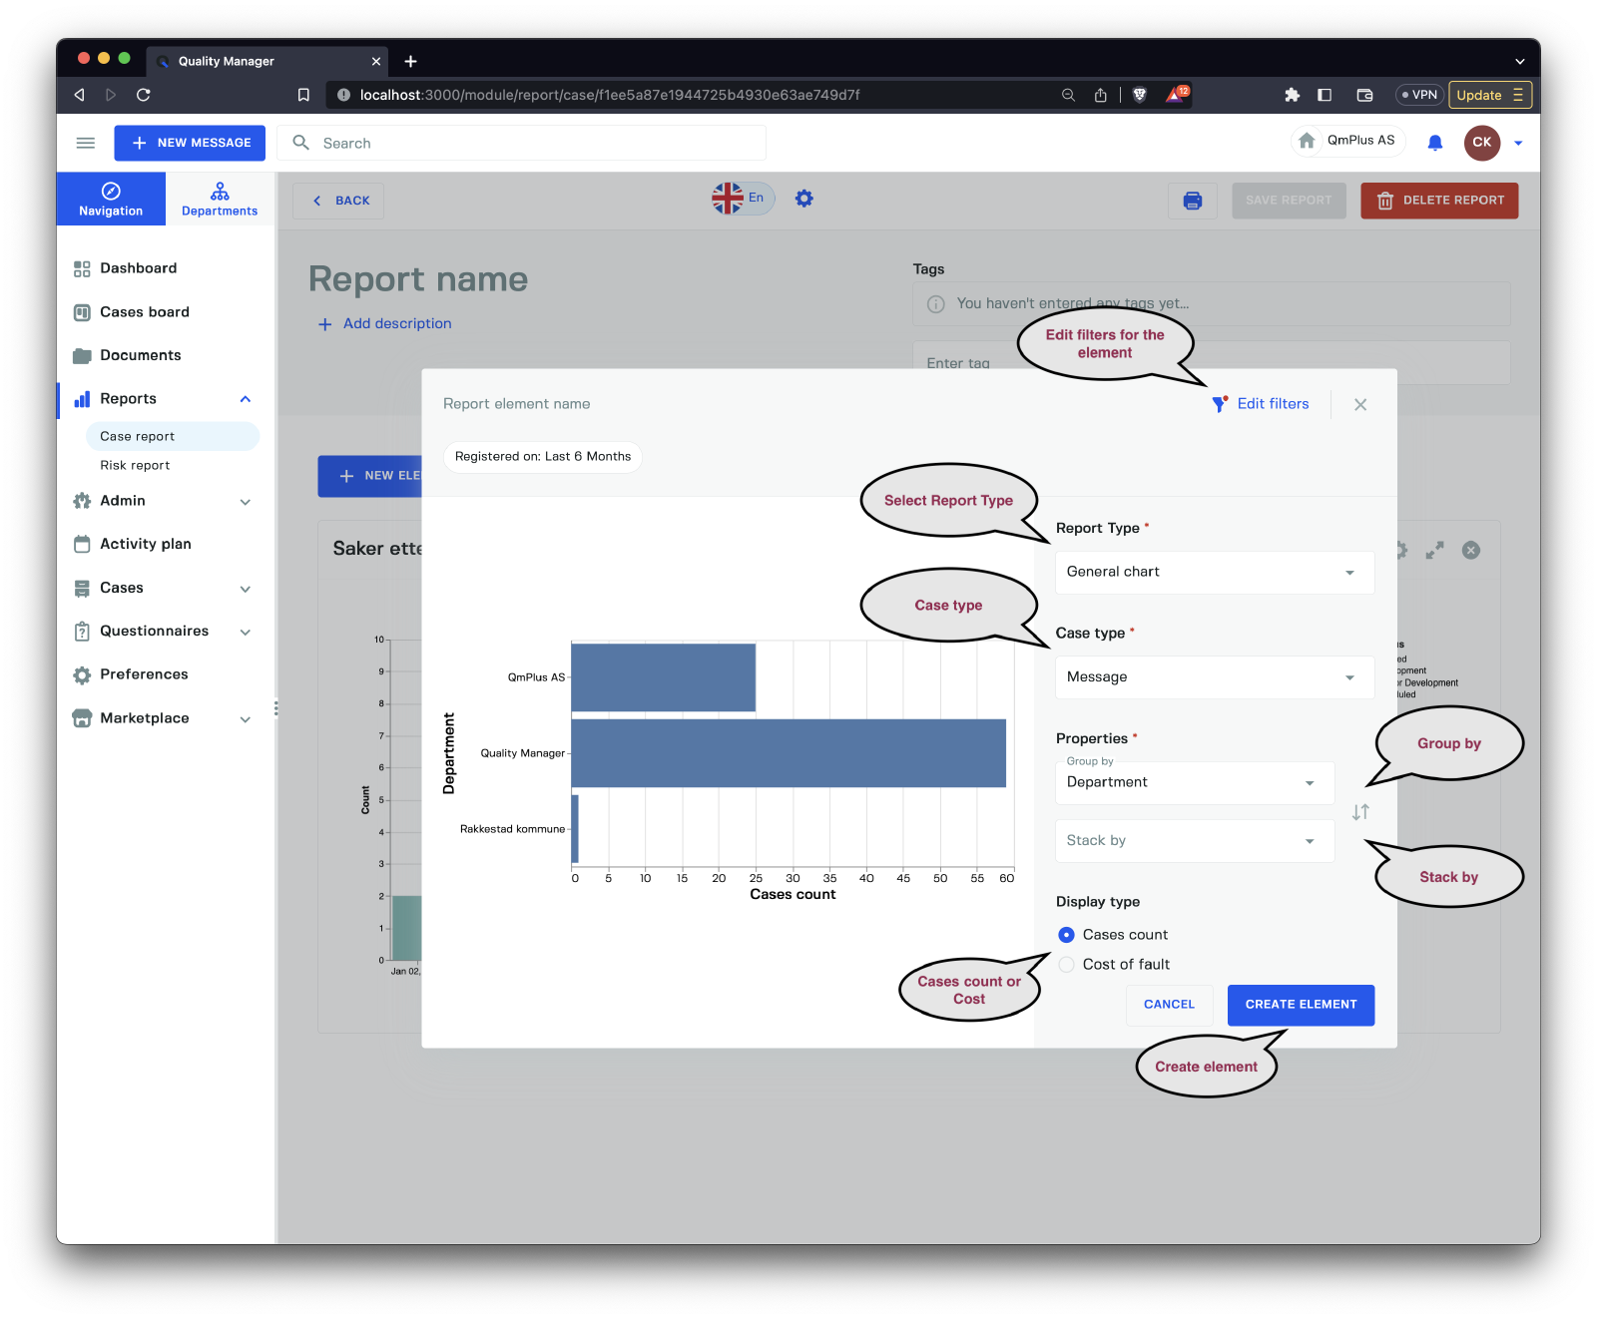Open the Case type dropdown
The height and width of the screenshot is (1319, 1597).
tap(1214, 677)
